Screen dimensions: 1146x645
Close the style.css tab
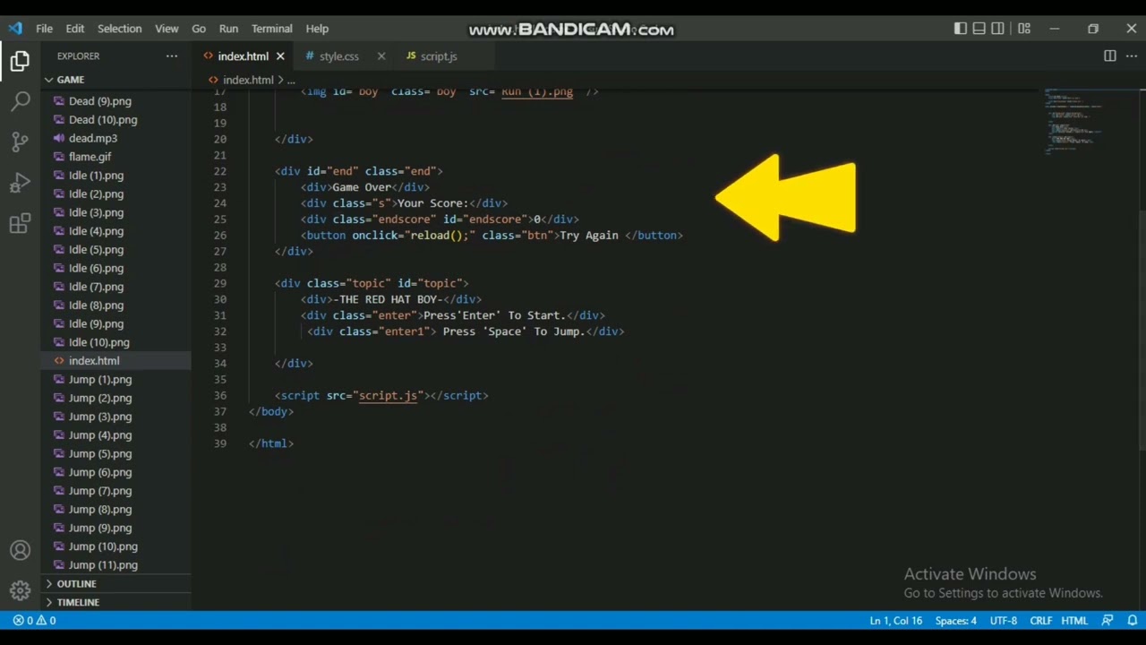pyautogui.click(x=381, y=56)
